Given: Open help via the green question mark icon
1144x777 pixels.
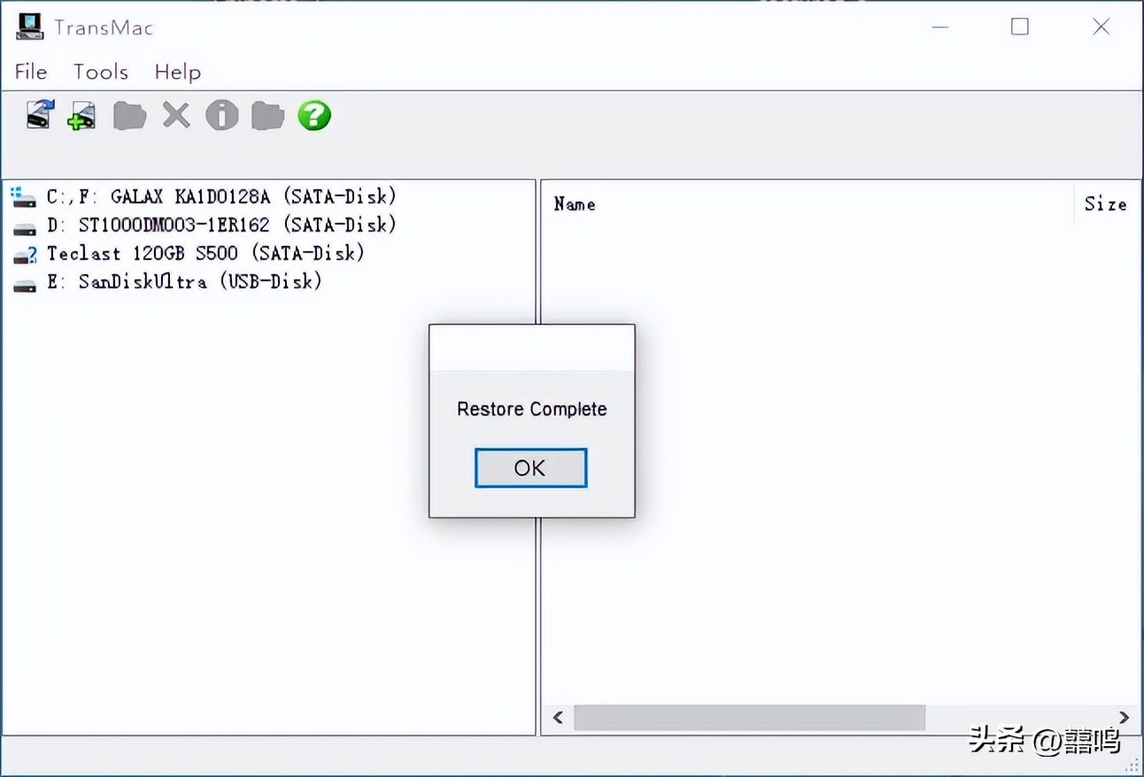Looking at the screenshot, I should (314, 115).
